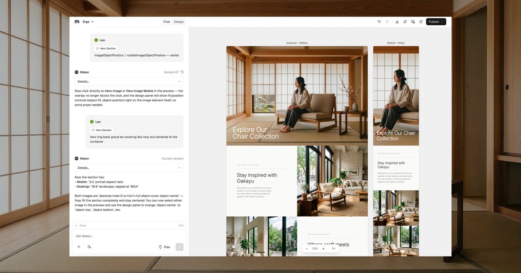Click the Ask Maker input field
Image resolution: width=521 pixels, height=273 pixels.
coord(129,236)
